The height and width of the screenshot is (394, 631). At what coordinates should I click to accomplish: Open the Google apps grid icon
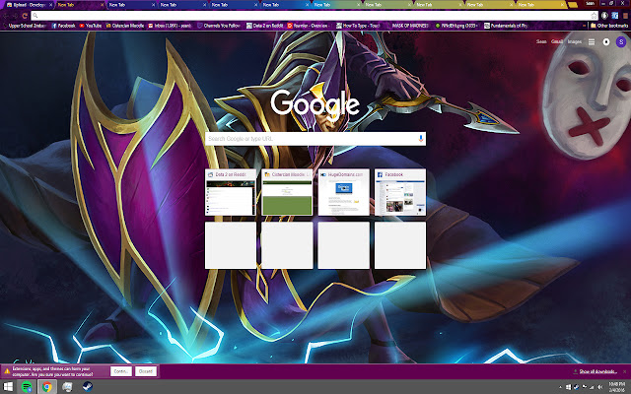point(592,41)
